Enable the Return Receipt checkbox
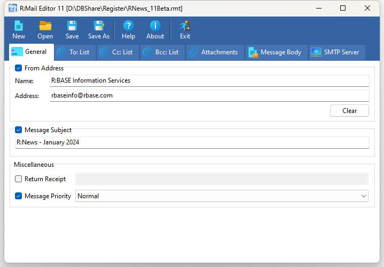Image resolution: width=384 pixels, height=267 pixels. 18,179
